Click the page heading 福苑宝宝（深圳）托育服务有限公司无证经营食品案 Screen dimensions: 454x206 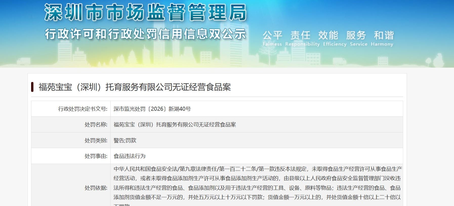tap(135, 87)
